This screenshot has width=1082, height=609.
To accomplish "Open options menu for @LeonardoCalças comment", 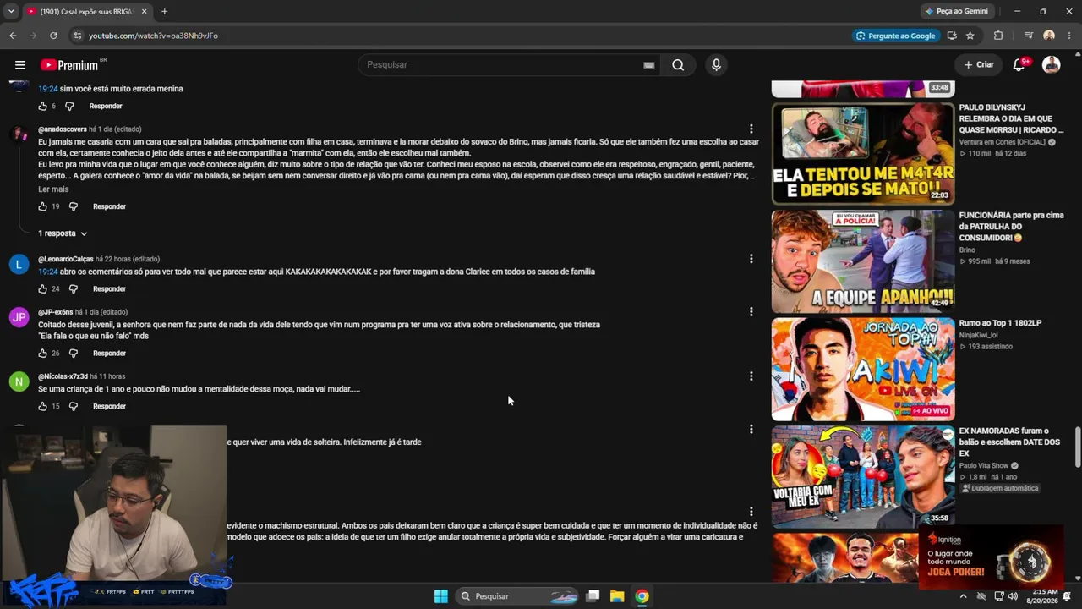I will (751, 259).
